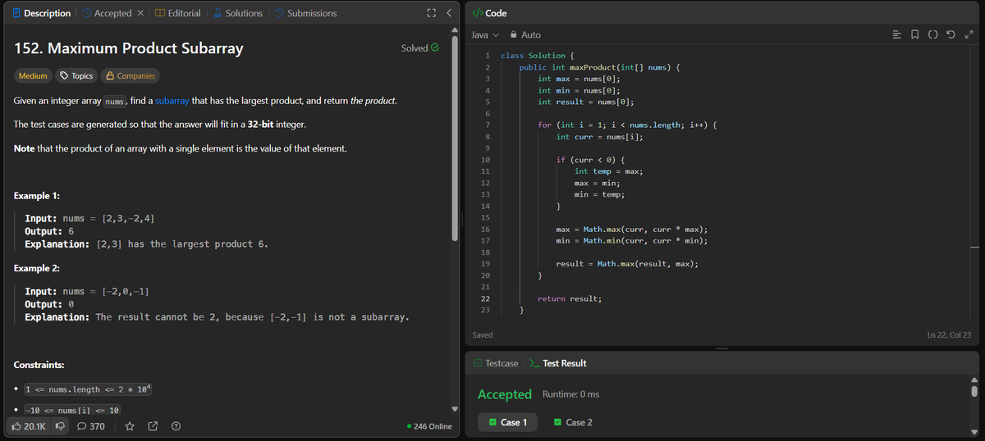Open the Submissions tab
Image resolution: width=985 pixels, height=441 pixels.
coord(305,13)
